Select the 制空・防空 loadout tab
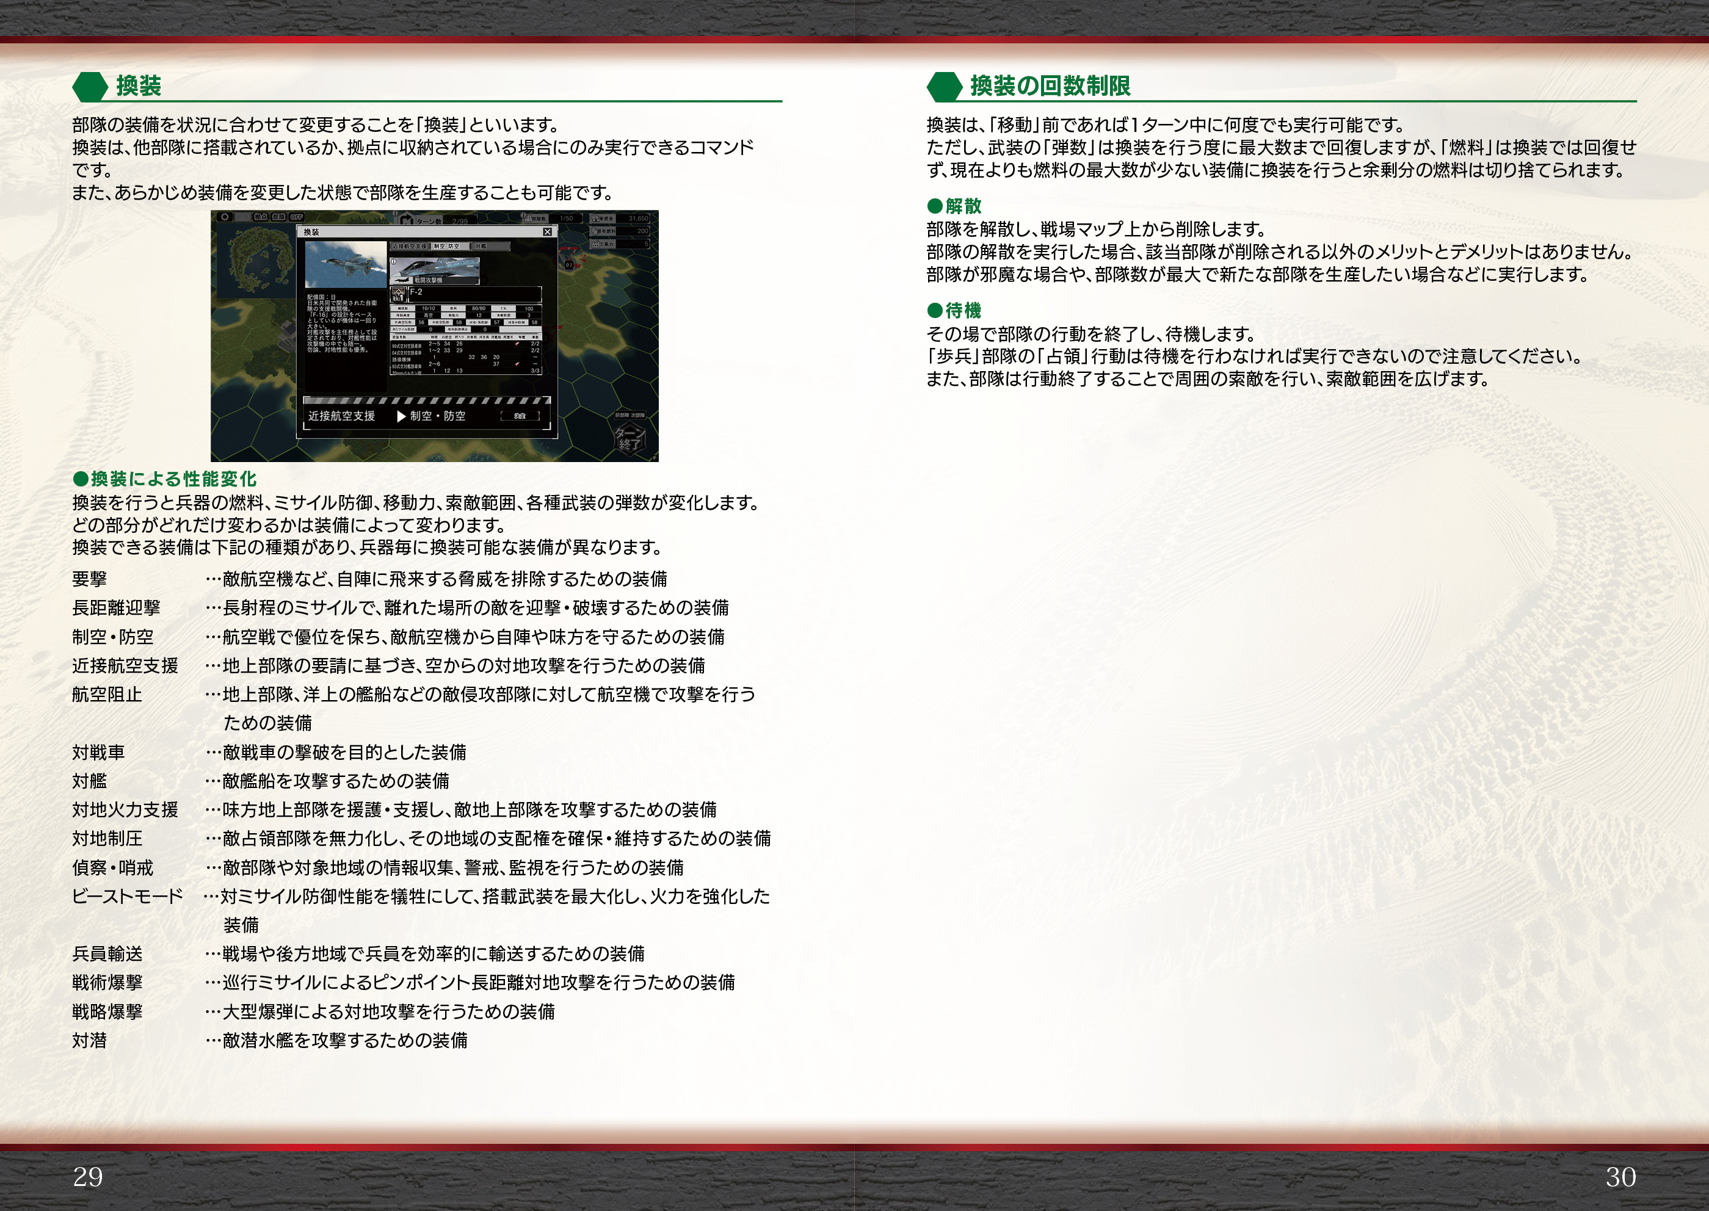 click(x=450, y=246)
